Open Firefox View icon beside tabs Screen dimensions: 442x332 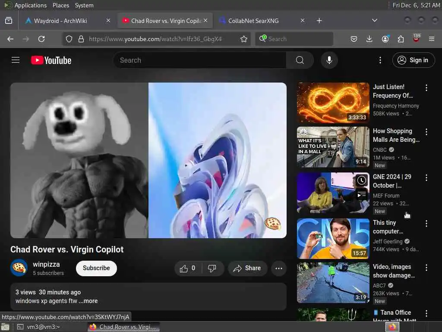click(9, 21)
